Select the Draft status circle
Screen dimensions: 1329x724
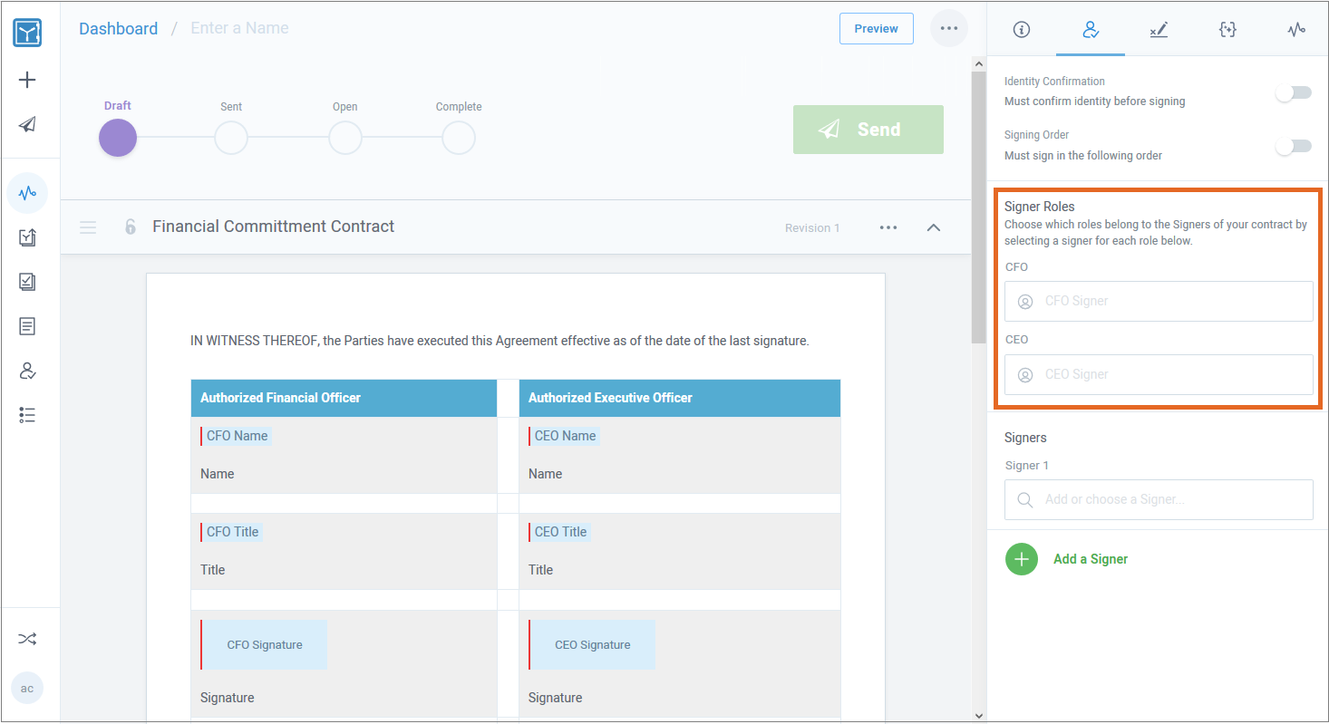(118, 139)
